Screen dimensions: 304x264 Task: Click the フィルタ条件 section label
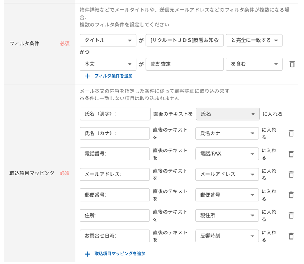[24, 44]
